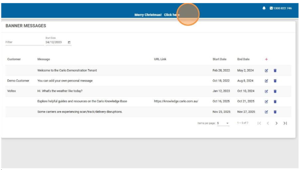Screen dimensions: 299x170
Task: Click the notification bell icon
Action: (x=264, y=8)
